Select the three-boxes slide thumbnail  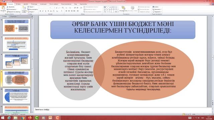tap(16, 61)
